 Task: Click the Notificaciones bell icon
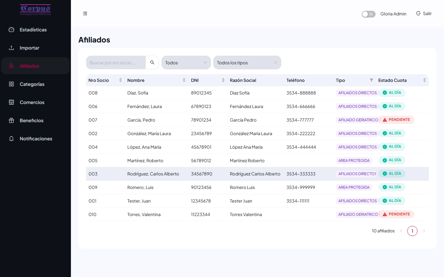click(11, 138)
